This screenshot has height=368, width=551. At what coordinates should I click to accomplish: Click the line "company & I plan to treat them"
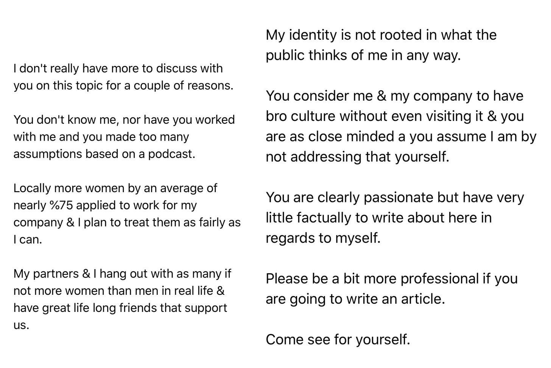pyautogui.click(x=127, y=222)
